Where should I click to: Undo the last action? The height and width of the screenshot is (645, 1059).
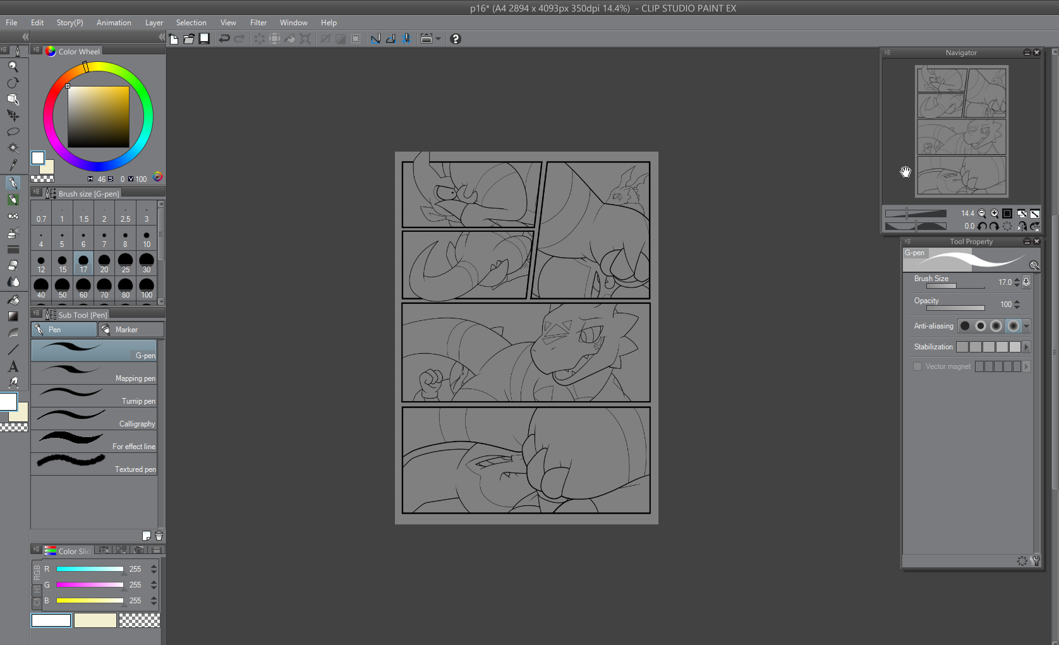(224, 39)
